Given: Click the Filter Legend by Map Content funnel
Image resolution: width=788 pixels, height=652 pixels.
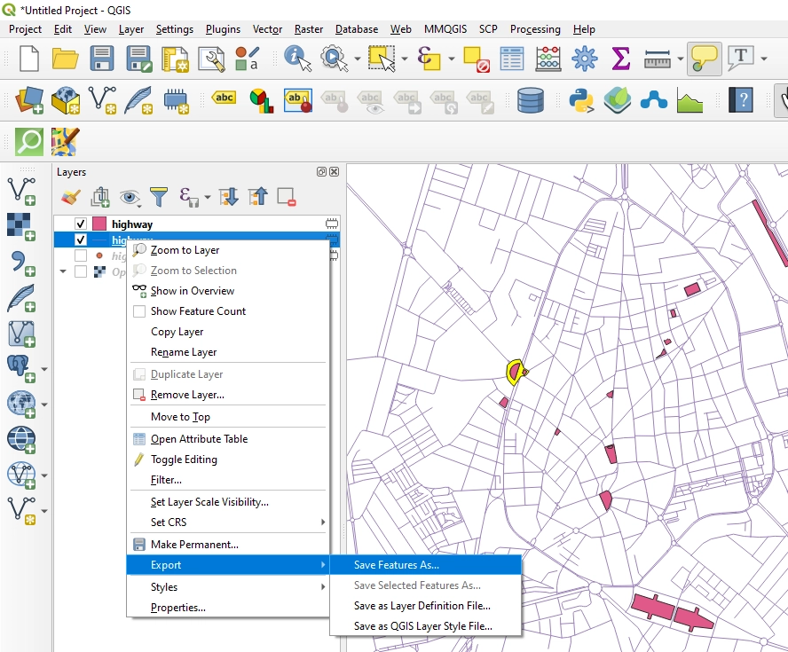Looking at the screenshot, I should [x=159, y=197].
